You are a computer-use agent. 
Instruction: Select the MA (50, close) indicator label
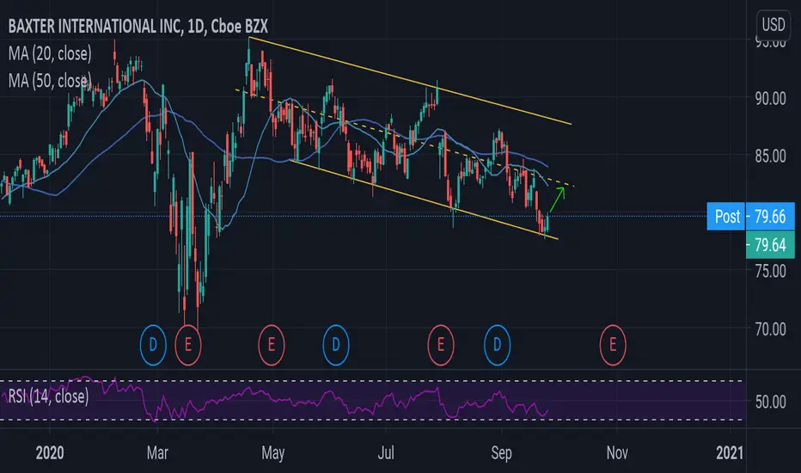coord(50,80)
